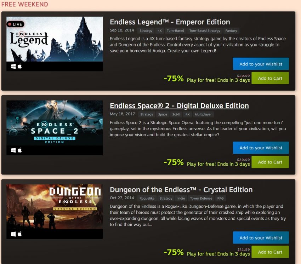Add Dungeon of the Endless to Cart

point(270,252)
